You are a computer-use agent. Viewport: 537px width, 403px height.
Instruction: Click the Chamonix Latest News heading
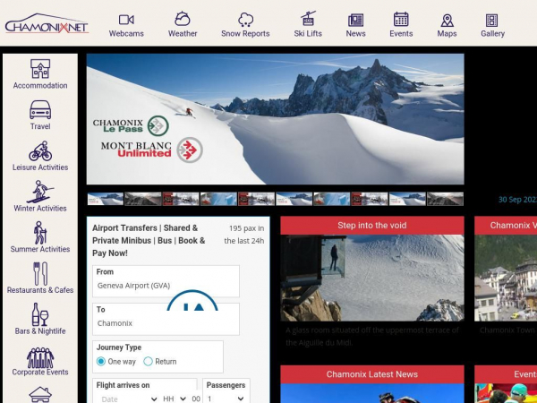coord(372,374)
